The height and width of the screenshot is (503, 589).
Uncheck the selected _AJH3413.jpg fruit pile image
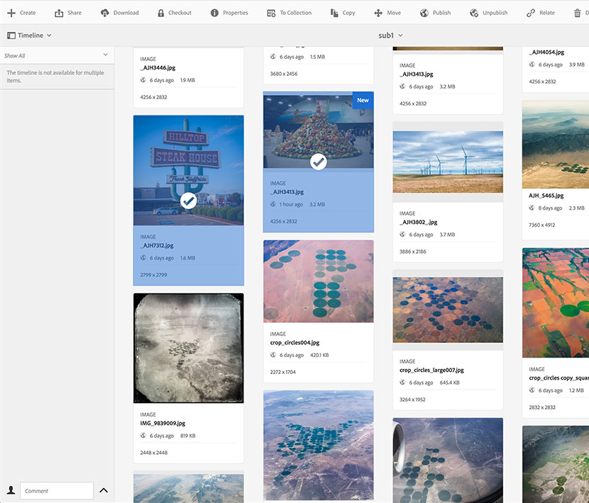coord(319,162)
